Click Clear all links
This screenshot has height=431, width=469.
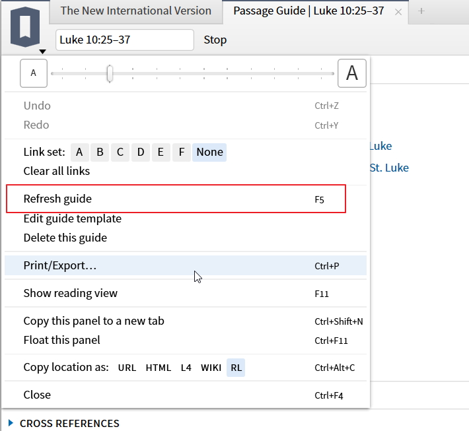(57, 171)
